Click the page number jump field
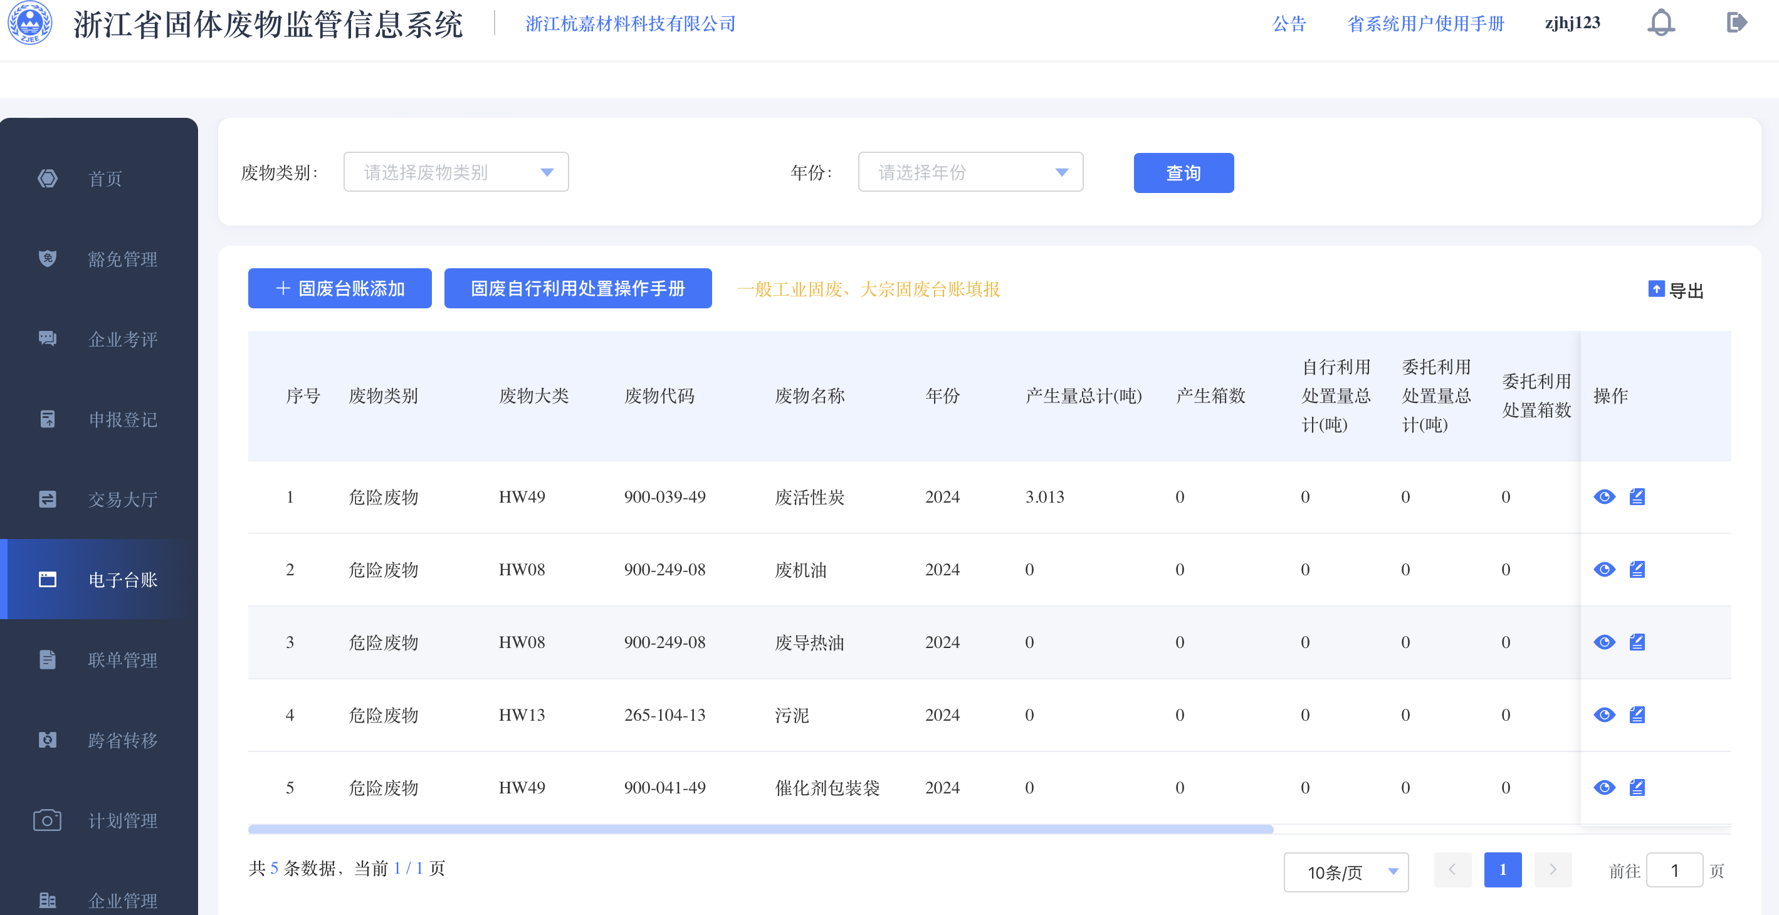 [x=1674, y=870]
